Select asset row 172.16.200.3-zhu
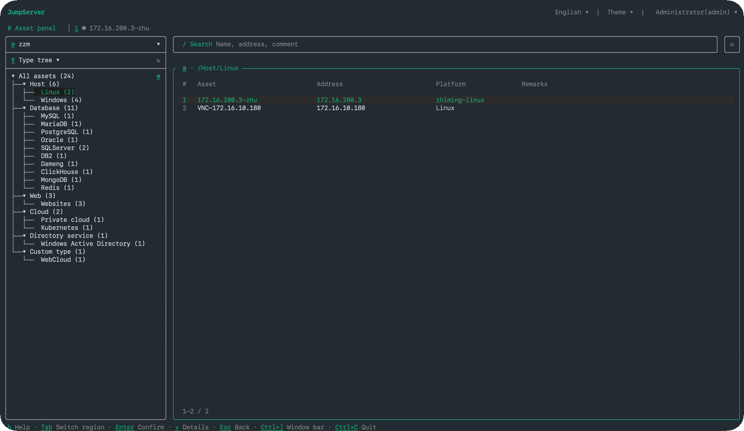Screen dimensions: 744x431 [457, 100]
